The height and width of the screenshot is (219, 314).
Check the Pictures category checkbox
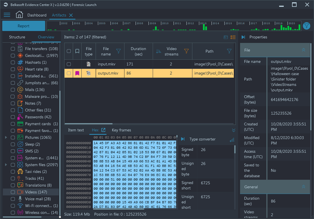pyautogui.click(x=13, y=137)
